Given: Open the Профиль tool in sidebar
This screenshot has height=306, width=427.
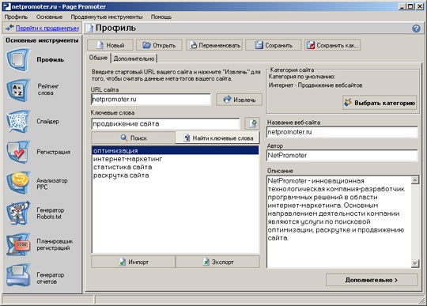Looking at the screenshot, I should click(36, 59).
